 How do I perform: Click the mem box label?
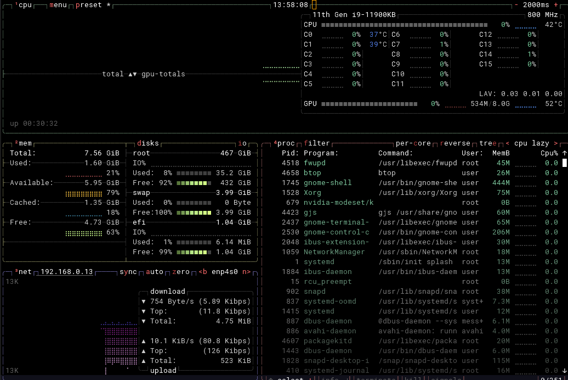click(24, 143)
